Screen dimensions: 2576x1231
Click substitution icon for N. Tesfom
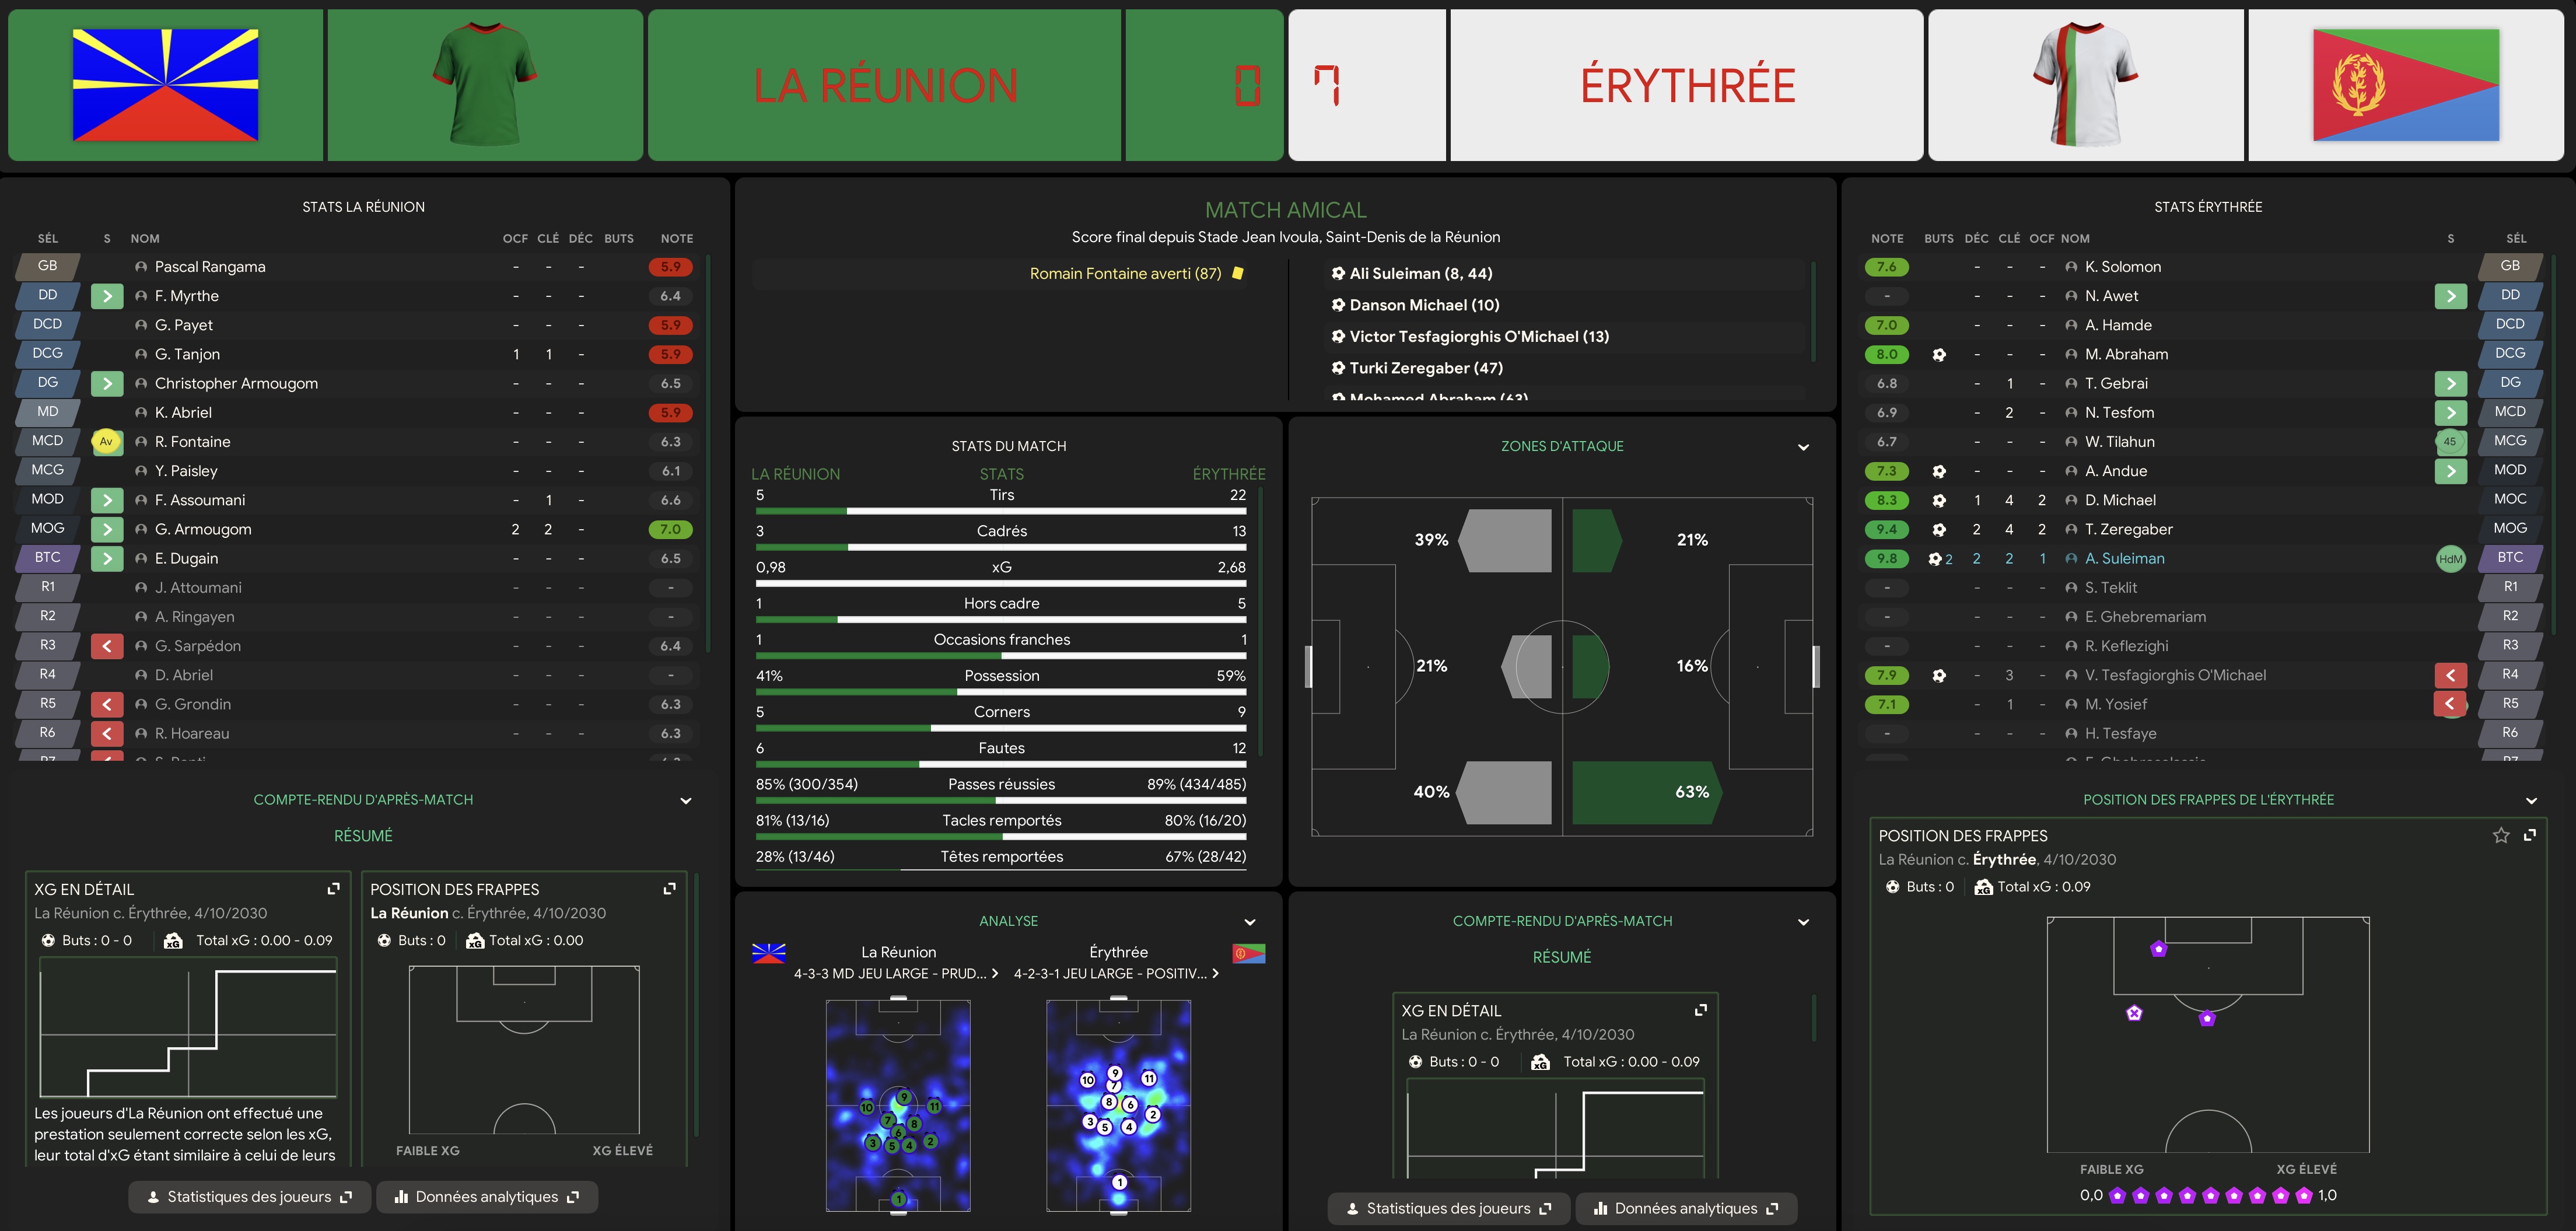coord(2450,412)
